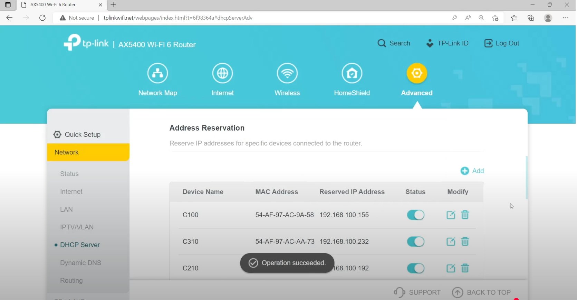Screen dimensions: 577x300
Task: Switch to the AX5400 Wi-Fi 6 Router tab
Action: [x=61, y=5]
